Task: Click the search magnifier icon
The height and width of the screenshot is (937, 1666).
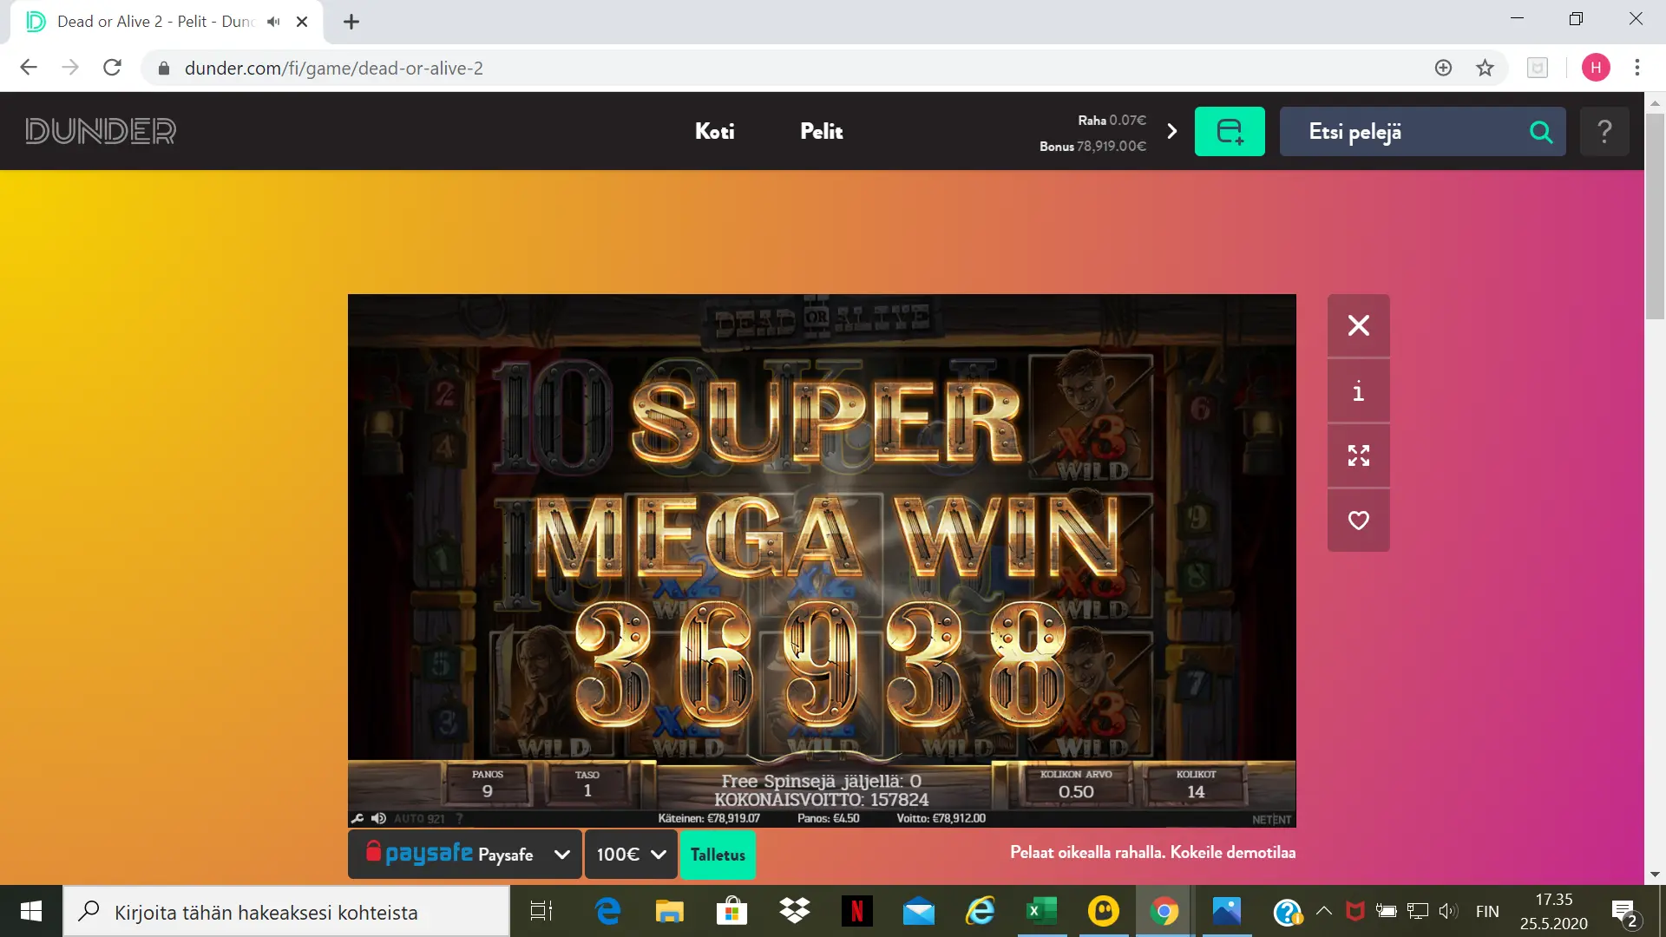Action: click(1540, 132)
